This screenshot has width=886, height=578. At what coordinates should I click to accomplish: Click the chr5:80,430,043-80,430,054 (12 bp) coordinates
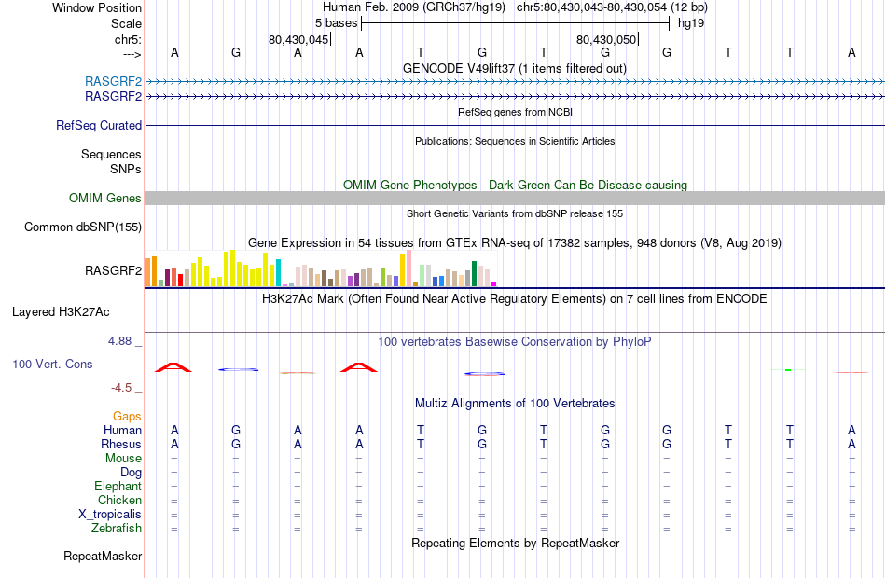click(x=612, y=7)
